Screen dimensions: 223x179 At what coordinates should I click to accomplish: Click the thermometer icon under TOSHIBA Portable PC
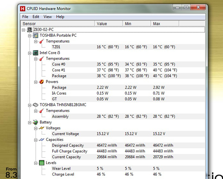(x=41, y=41)
